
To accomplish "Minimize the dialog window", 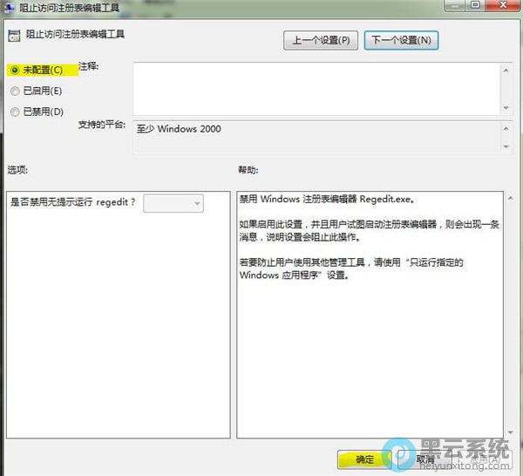I will [x=454, y=6].
